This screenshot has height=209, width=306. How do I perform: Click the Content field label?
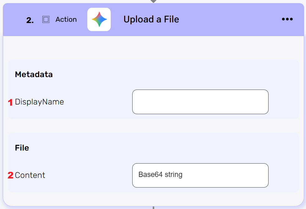click(x=30, y=175)
